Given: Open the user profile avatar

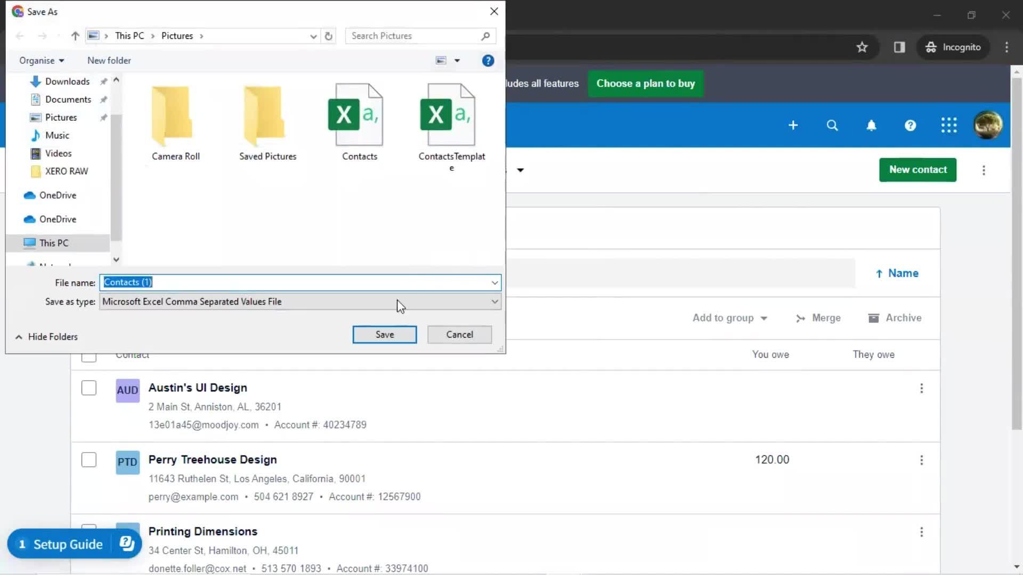Looking at the screenshot, I should point(988,125).
